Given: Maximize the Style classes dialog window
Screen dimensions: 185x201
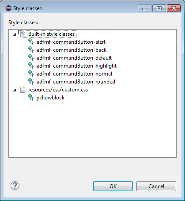Looking at the screenshot, I should pos(159,8).
